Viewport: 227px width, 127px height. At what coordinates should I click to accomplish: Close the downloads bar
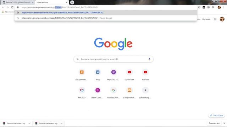point(224,123)
